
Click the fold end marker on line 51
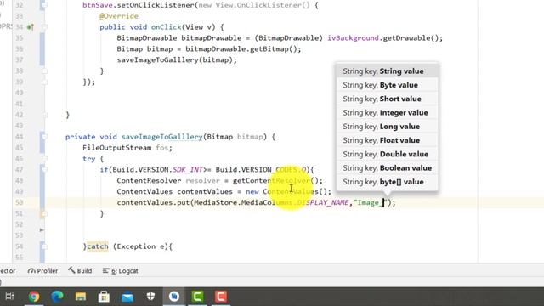point(44,213)
